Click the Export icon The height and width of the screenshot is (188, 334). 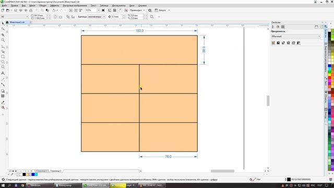pyautogui.click(x=76, y=10)
